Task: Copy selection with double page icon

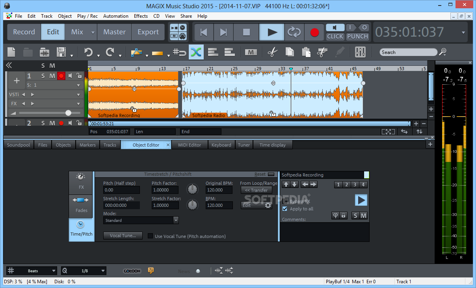Action: click(x=289, y=52)
